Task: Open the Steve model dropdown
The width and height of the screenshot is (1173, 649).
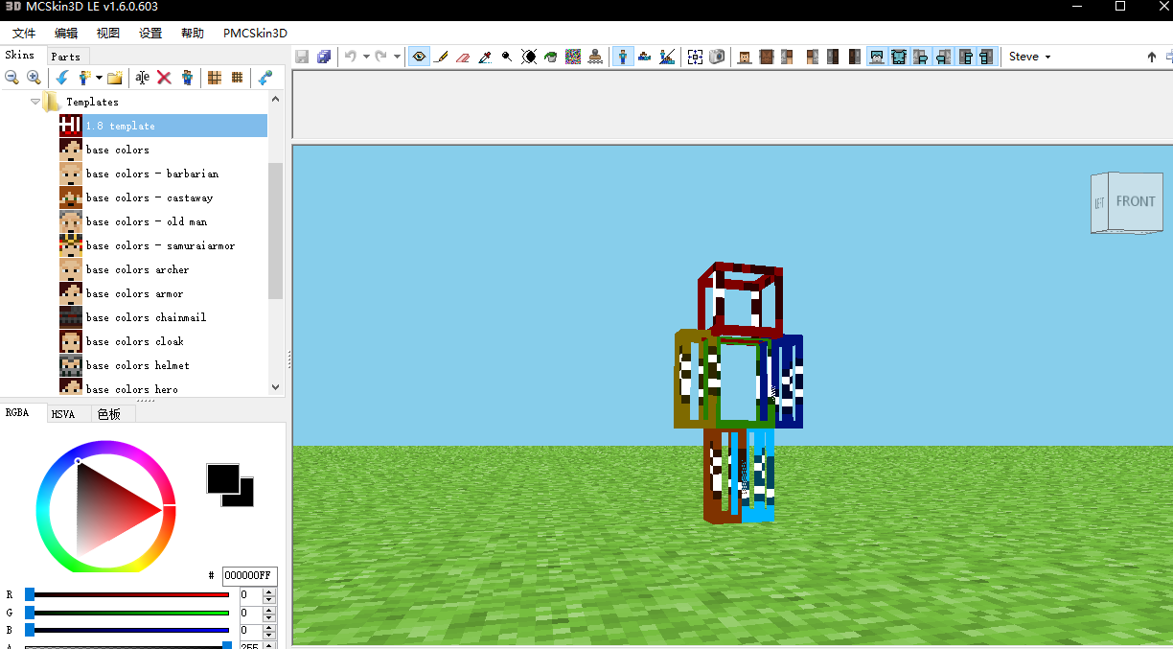Action: click(1030, 57)
